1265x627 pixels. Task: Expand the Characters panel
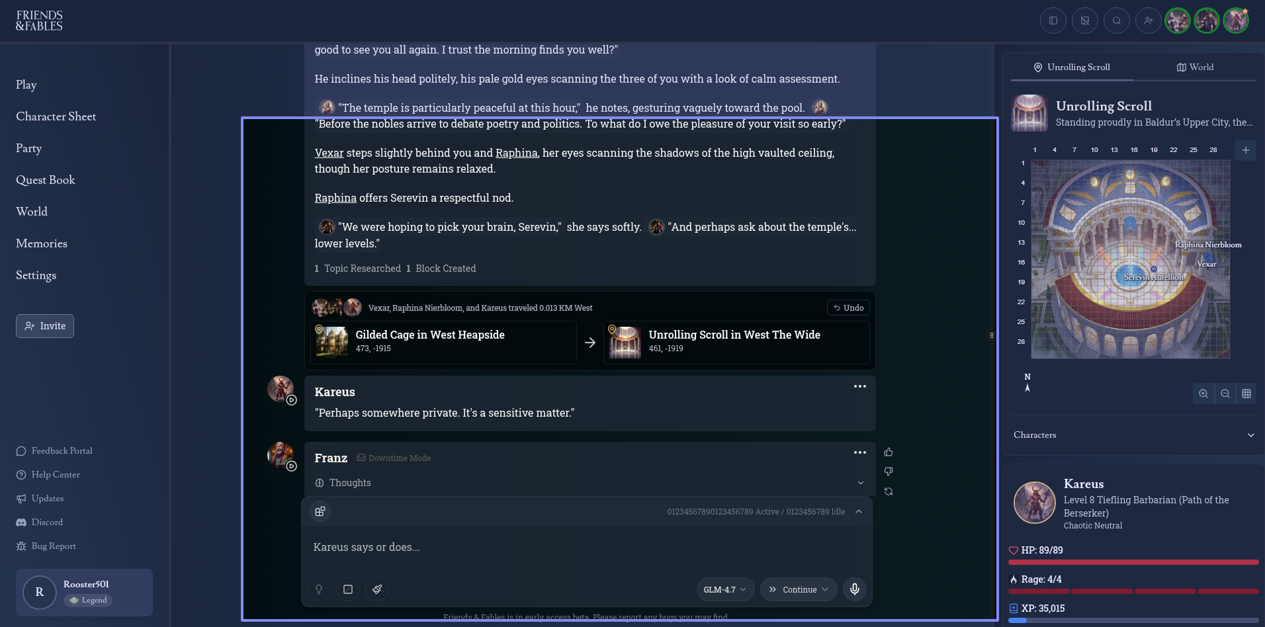coord(1133,435)
